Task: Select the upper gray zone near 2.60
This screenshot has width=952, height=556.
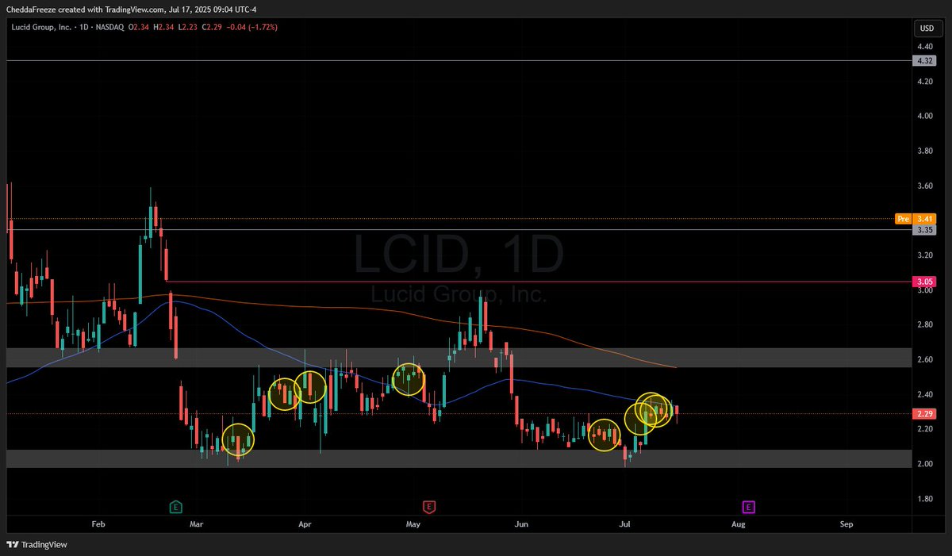Action: tap(458, 357)
